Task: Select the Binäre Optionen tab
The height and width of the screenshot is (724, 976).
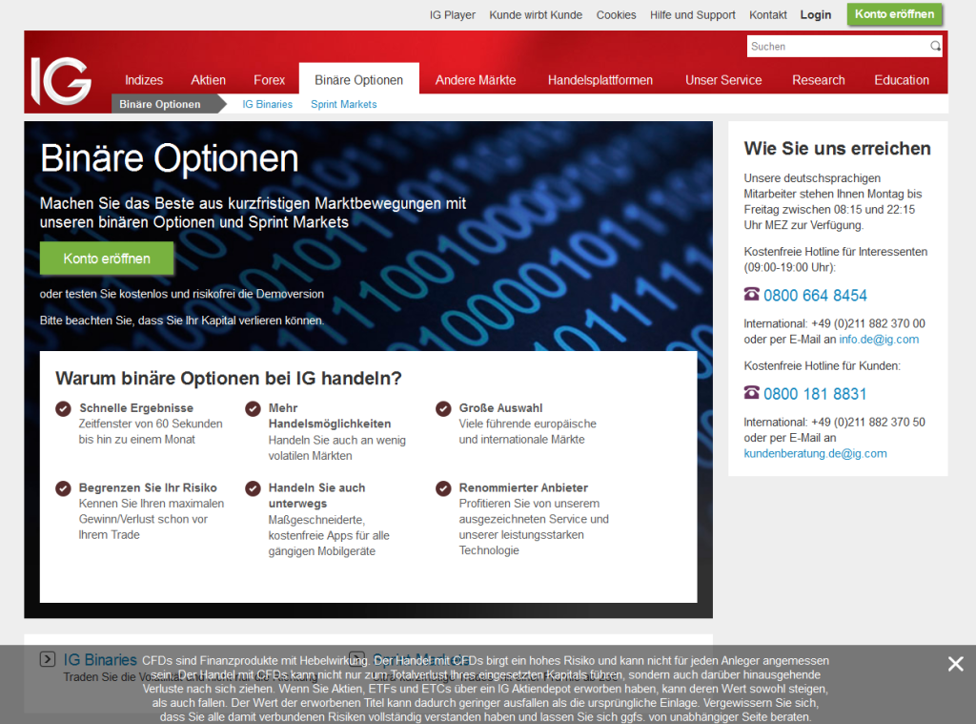Action: [359, 80]
